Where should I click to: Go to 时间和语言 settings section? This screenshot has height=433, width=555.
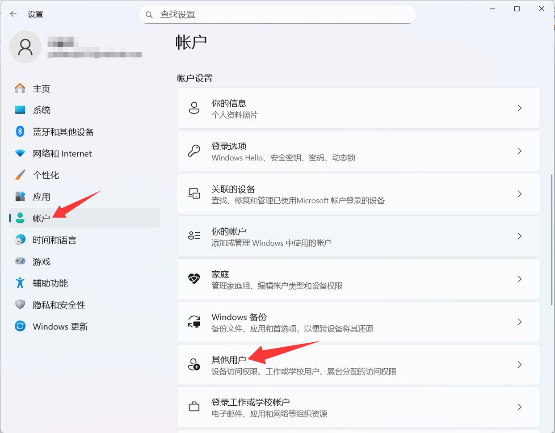click(x=54, y=240)
